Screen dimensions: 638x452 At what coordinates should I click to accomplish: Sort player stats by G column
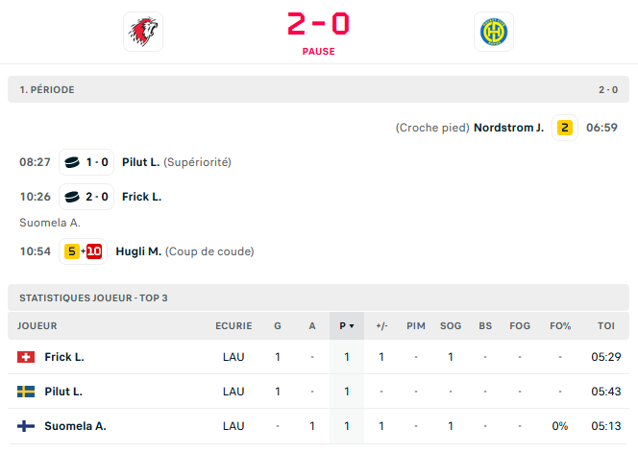pos(278,326)
